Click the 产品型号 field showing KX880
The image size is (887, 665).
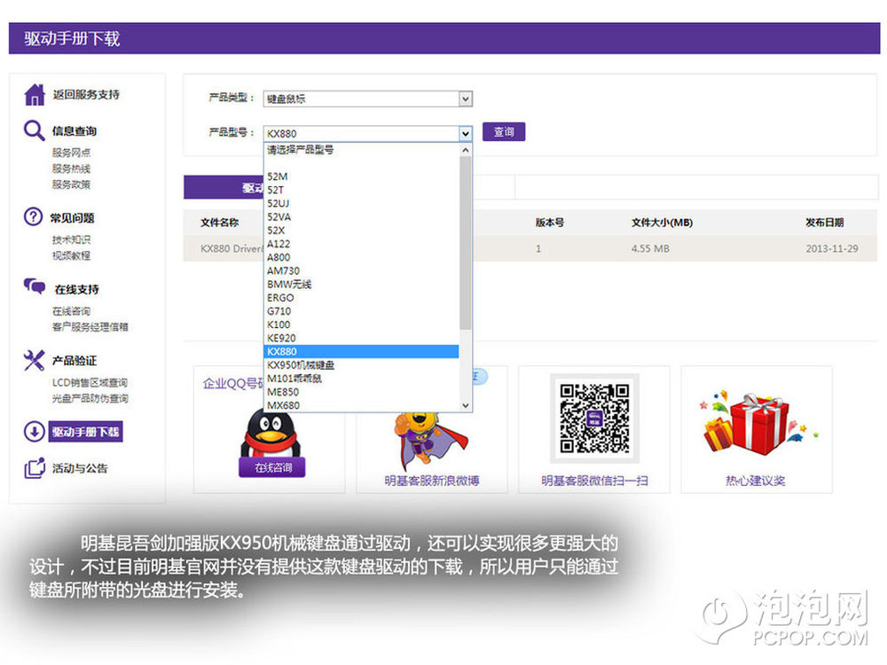(x=368, y=134)
